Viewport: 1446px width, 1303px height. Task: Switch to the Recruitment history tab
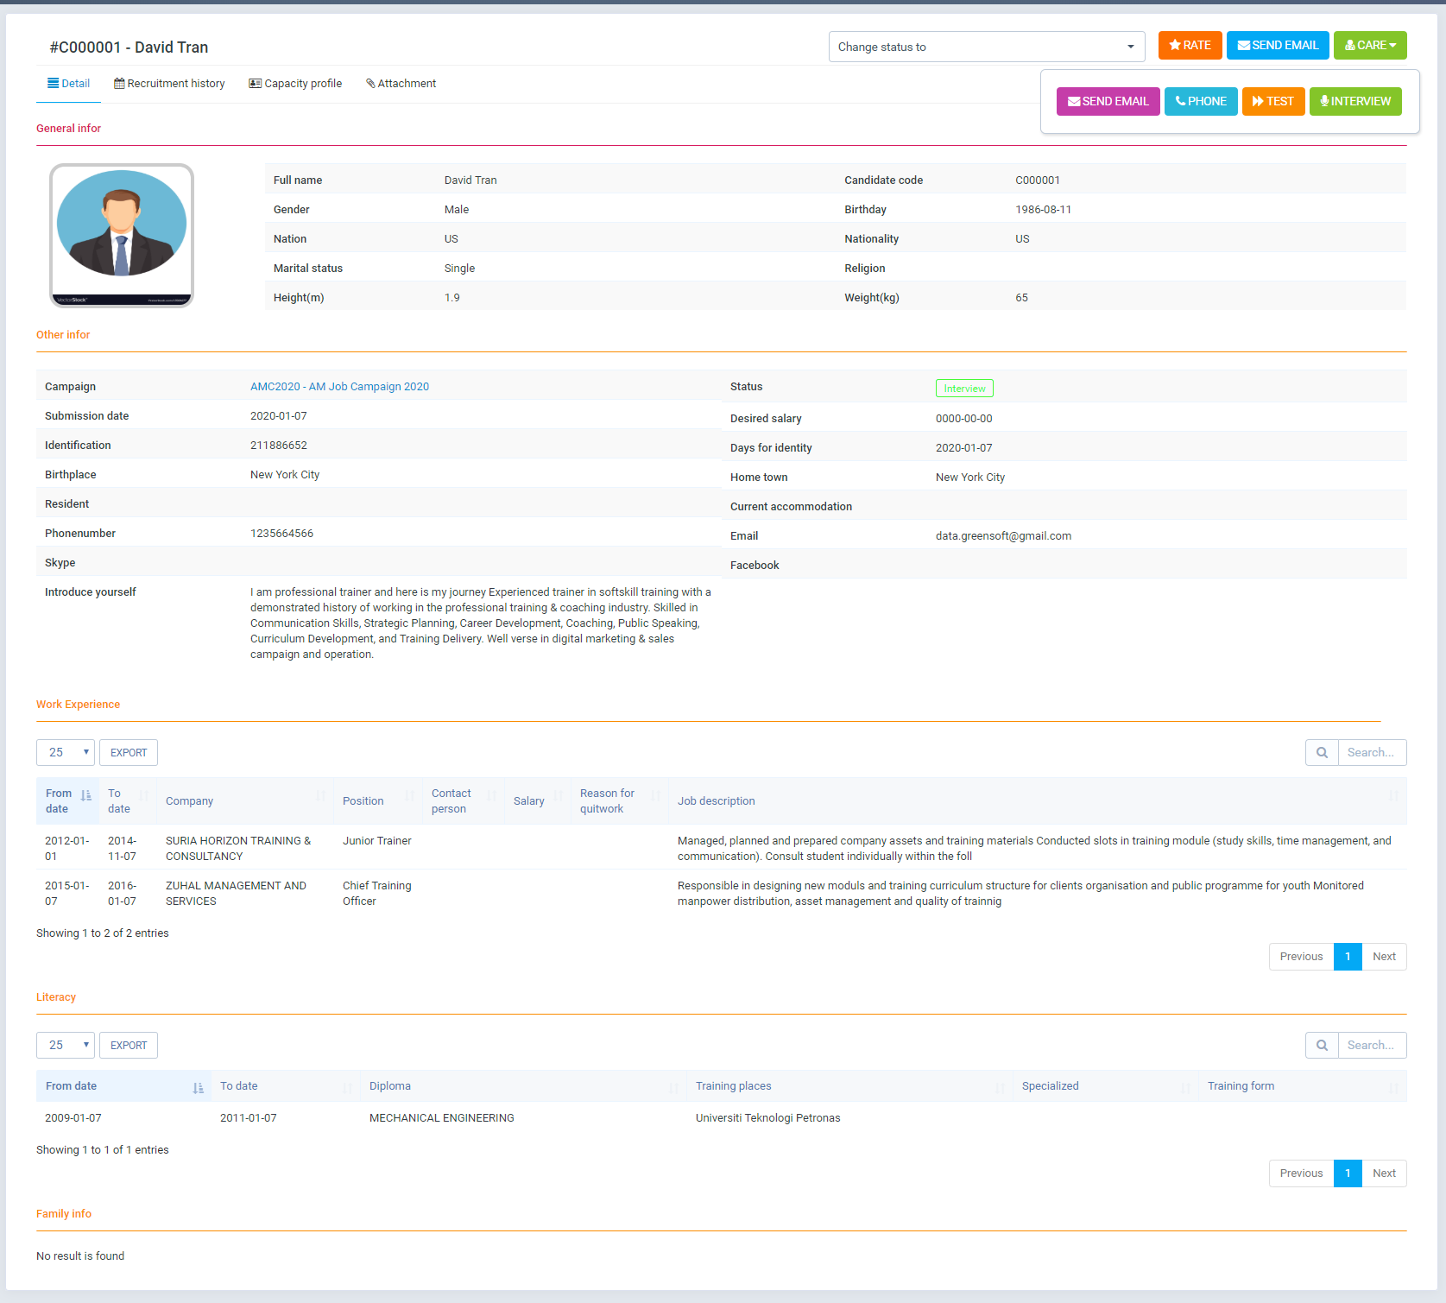point(169,83)
